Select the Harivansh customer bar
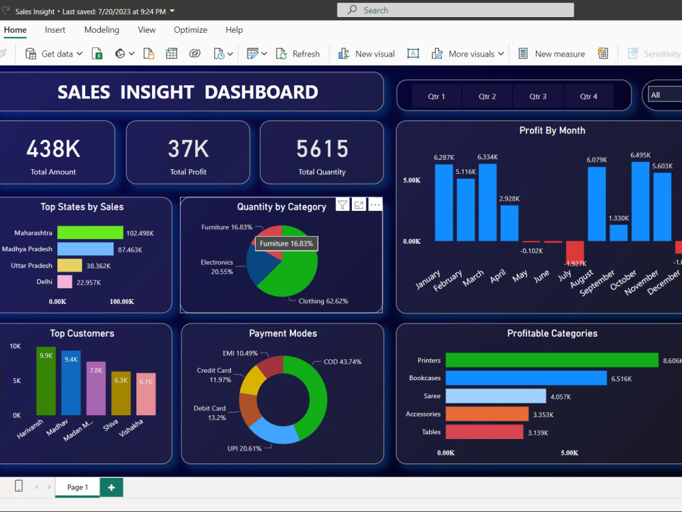This screenshot has width=682, height=512. pyautogui.click(x=46, y=381)
